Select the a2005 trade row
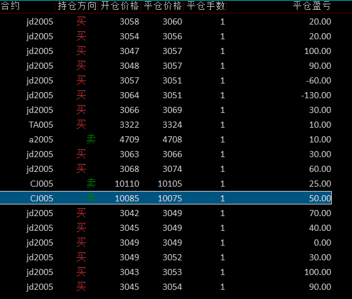Screen dimensions: 352x299 (166, 139)
